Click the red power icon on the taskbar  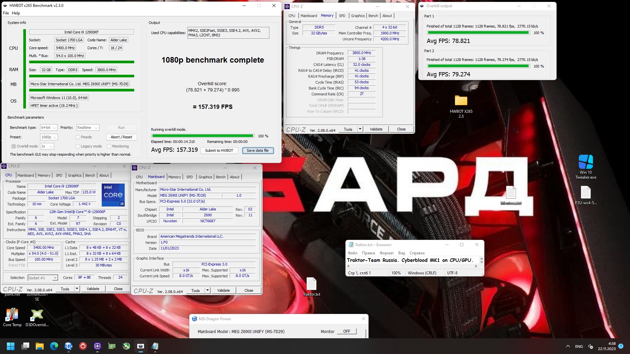click(x=83, y=346)
